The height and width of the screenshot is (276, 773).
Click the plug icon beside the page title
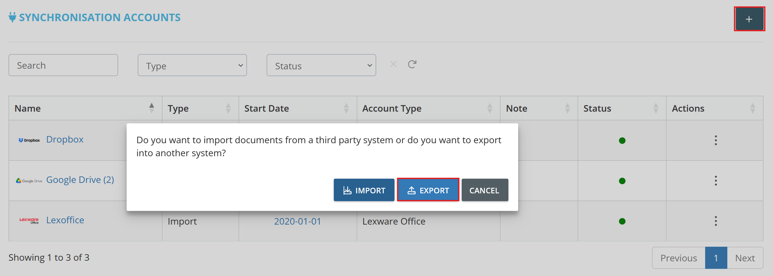12,17
